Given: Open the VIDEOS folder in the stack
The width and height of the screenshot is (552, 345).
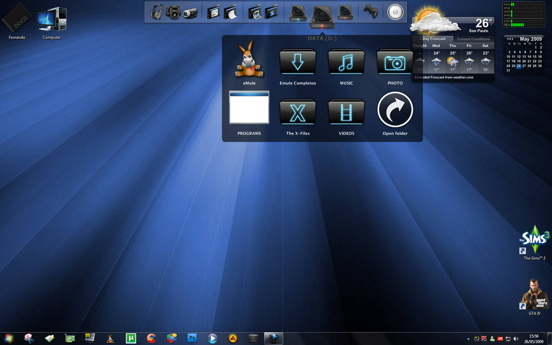Looking at the screenshot, I should 346,113.
